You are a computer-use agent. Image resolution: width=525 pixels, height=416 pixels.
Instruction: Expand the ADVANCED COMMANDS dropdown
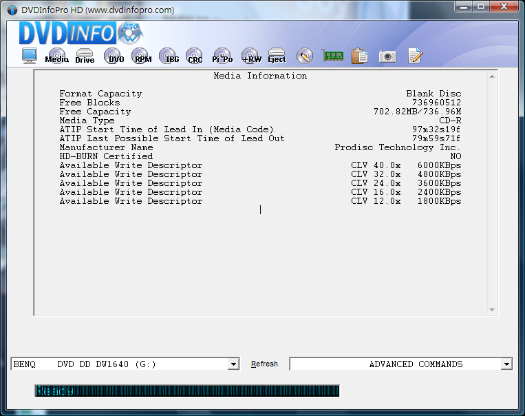506,364
